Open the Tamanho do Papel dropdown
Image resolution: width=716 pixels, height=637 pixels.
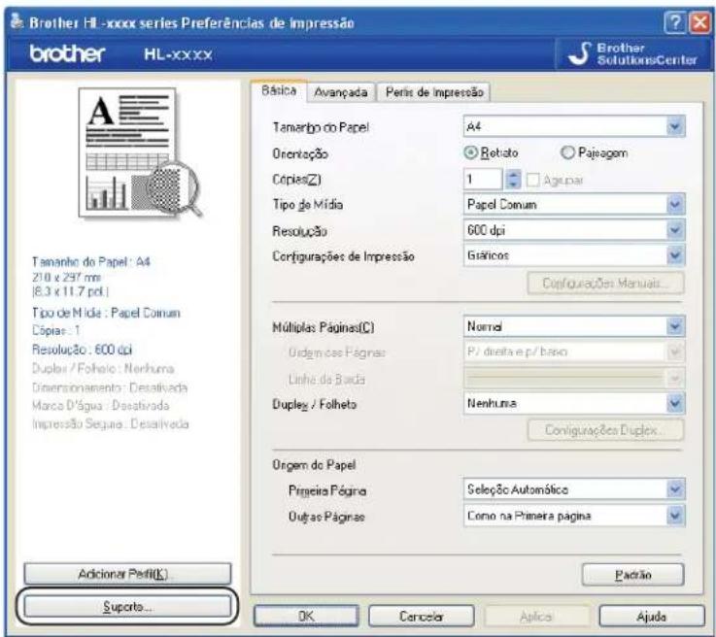[x=574, y=126]
